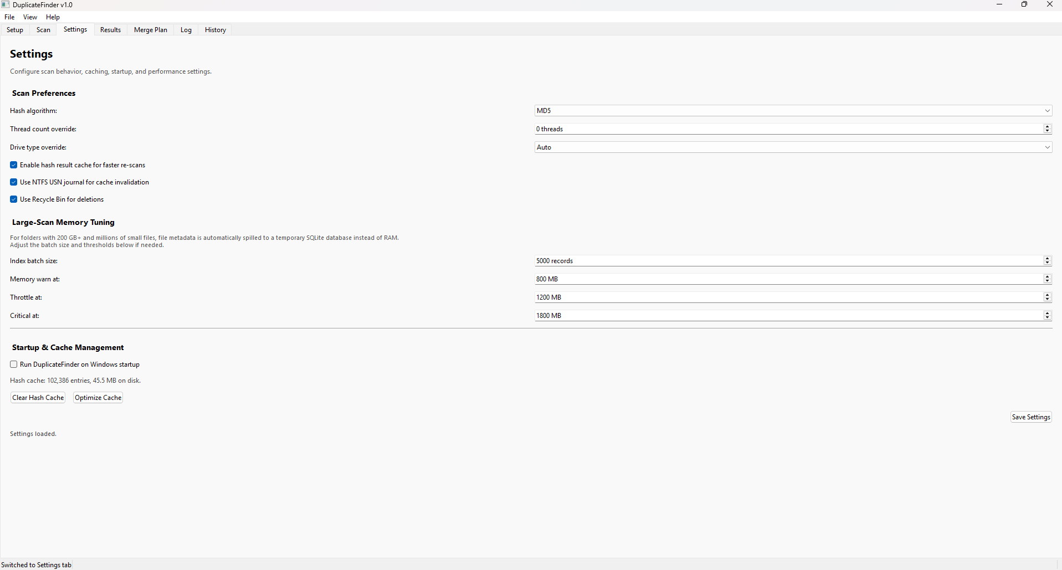
Task: Close the DuplicateFinder window
Action: [1049, 4]
